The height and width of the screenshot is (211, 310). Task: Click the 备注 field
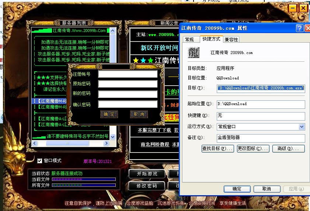pyautogui.click(x=261, y=138)
